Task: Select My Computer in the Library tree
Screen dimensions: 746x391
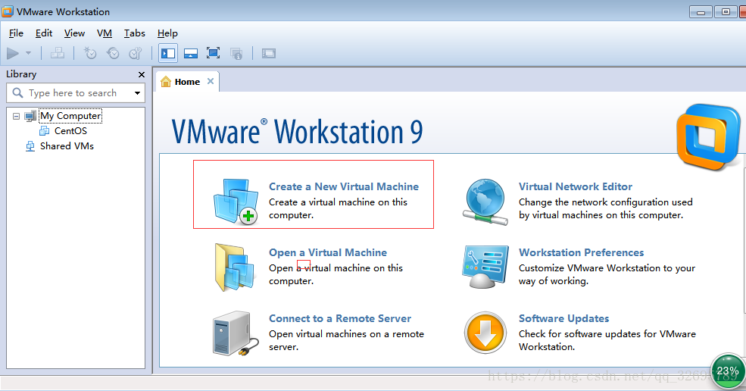Action: click(x=70, y=116)
